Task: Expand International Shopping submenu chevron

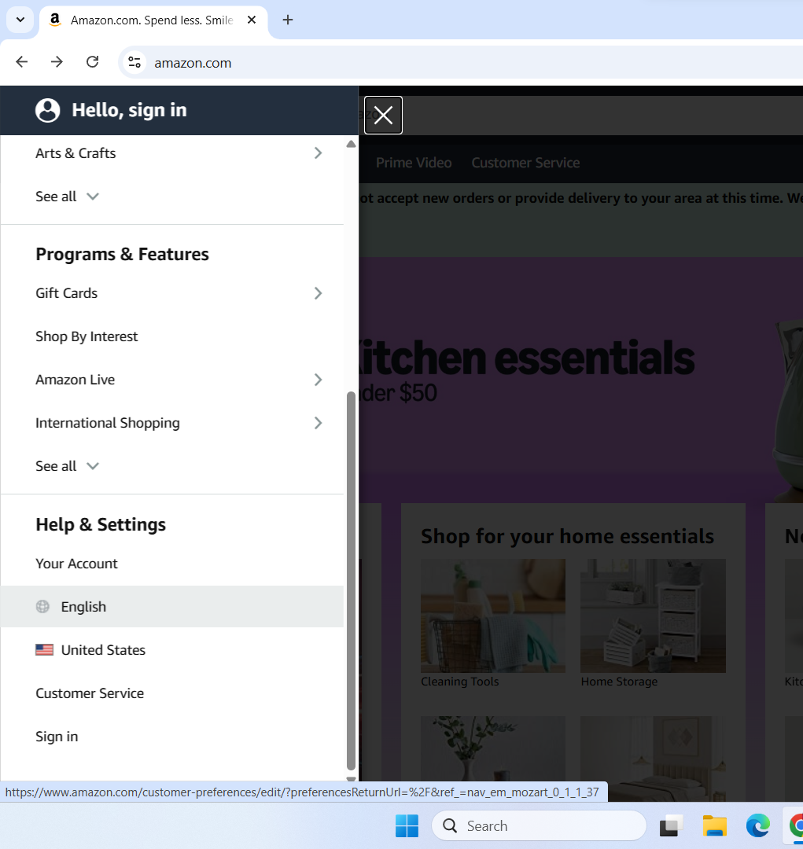Action: coord(318,423)
